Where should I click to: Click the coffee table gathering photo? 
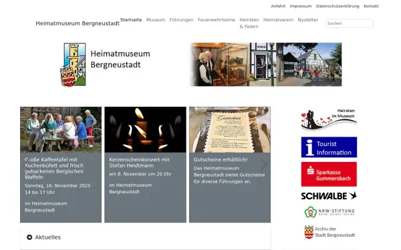[61, 129]
